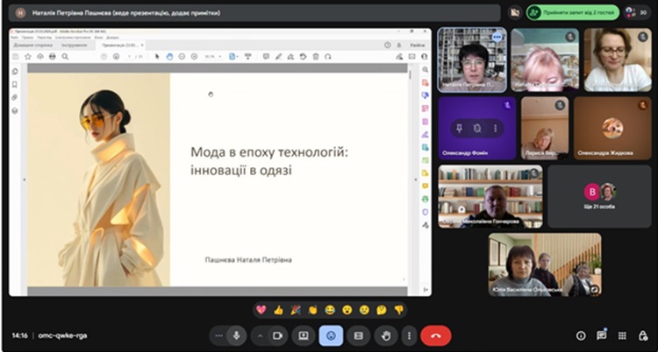Turn on captions icon in call bar
Viewport: 658px width, 352px height.
(358, 335)
